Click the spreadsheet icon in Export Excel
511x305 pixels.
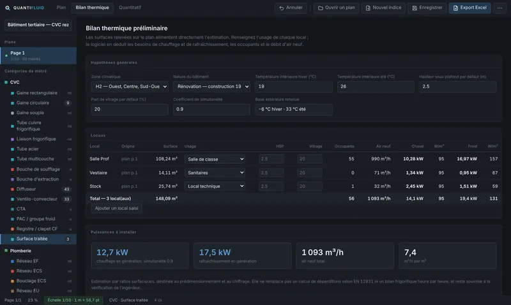(x=455, y=8)
